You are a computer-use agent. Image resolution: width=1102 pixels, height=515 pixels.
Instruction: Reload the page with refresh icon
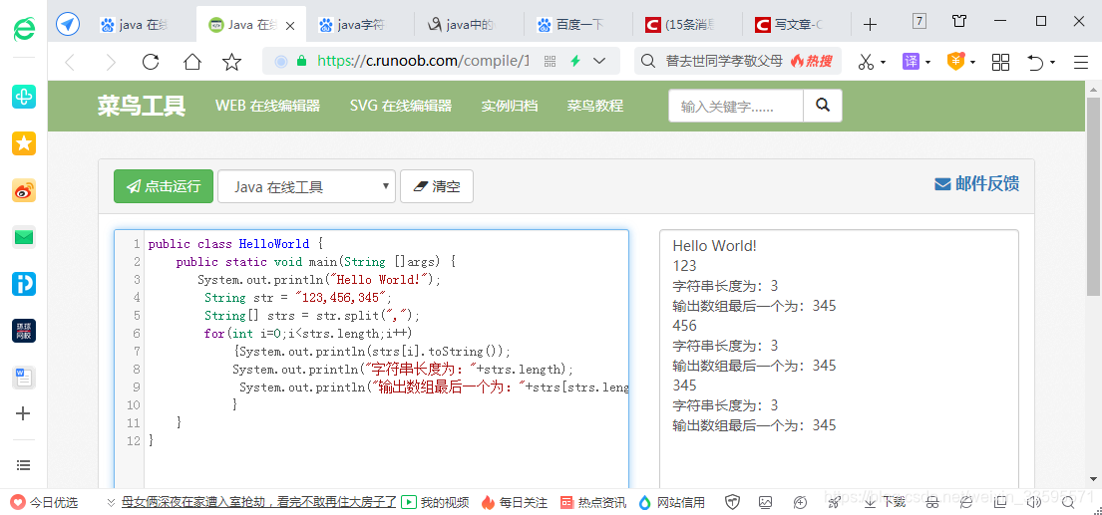tap(151, 62)
